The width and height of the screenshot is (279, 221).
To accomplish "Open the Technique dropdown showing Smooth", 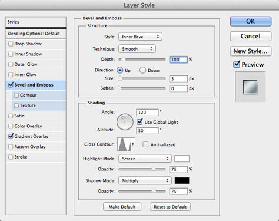I will click(137, 49).
